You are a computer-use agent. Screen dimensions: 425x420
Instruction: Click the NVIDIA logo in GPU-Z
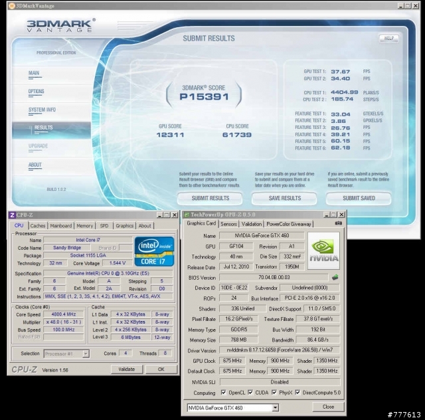pyautogui.click(x=323, y=251)
